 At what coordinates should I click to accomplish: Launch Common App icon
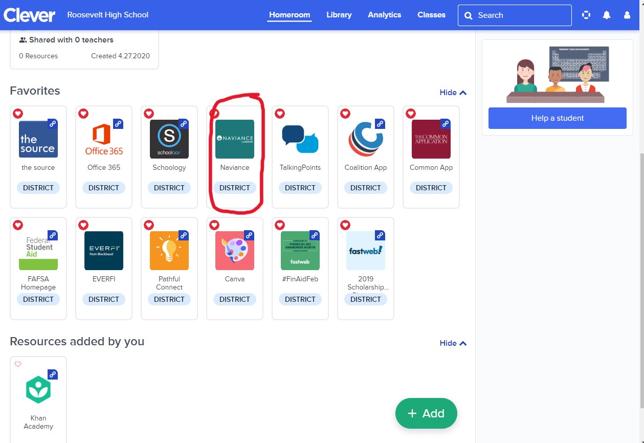[x=431, y=139]
